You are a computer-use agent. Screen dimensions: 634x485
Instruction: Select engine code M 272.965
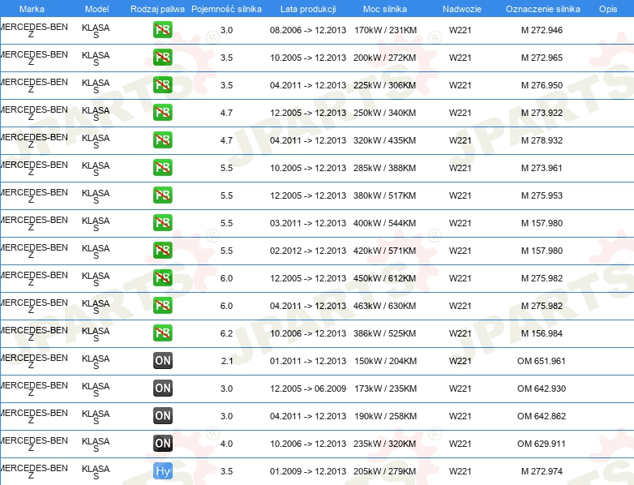[542, 58]
